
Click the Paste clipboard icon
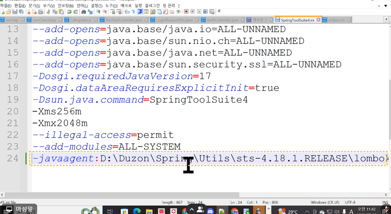coord(61,12)
